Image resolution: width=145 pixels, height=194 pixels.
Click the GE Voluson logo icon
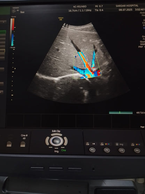pyautogui.click(x=14, y=11)
